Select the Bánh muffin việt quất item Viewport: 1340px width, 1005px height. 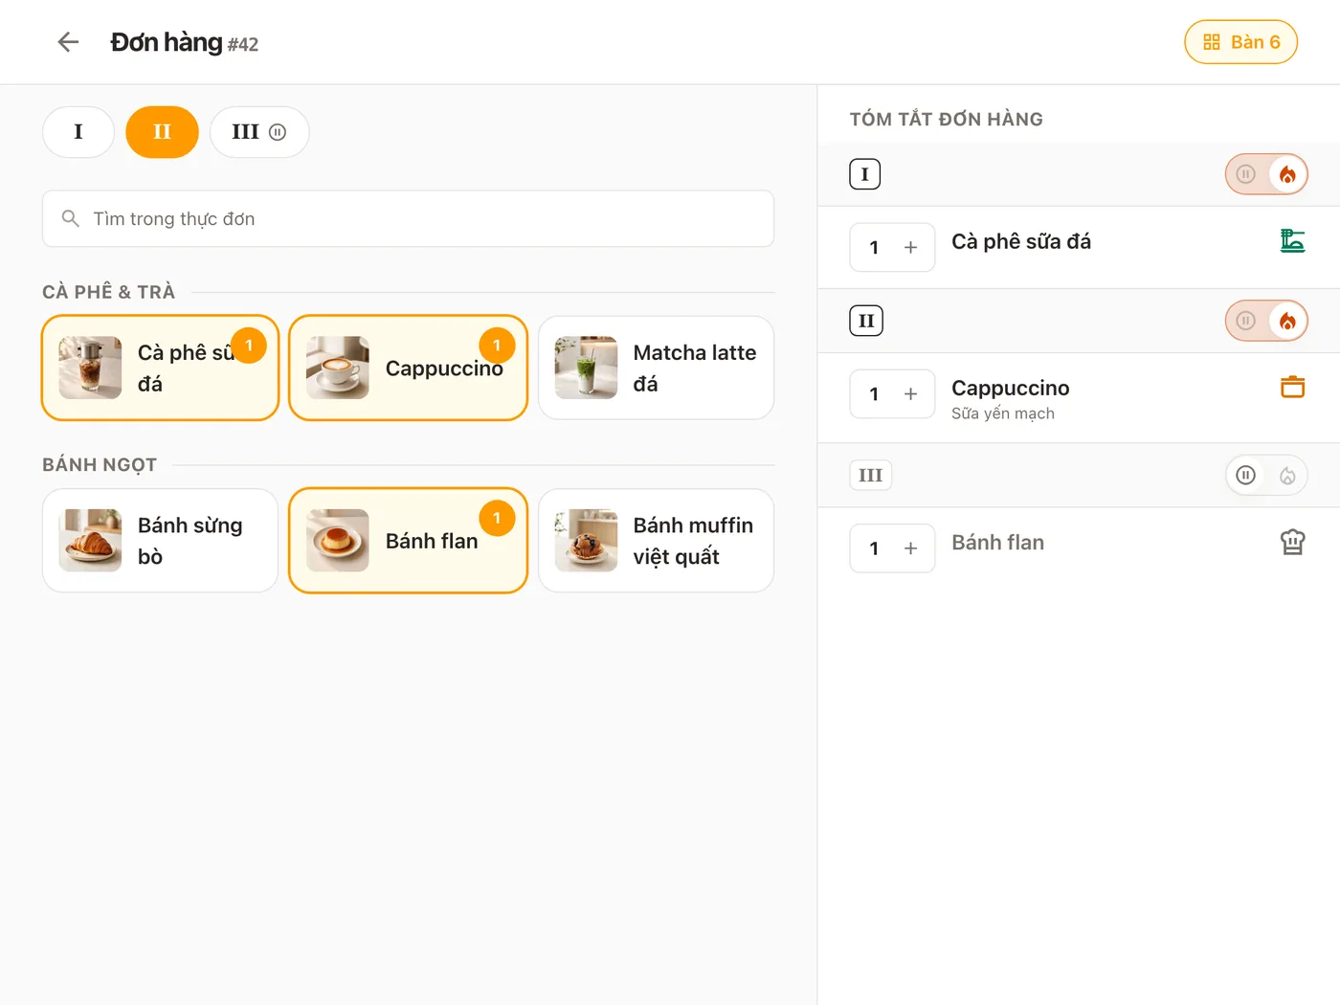coord(656,541)
